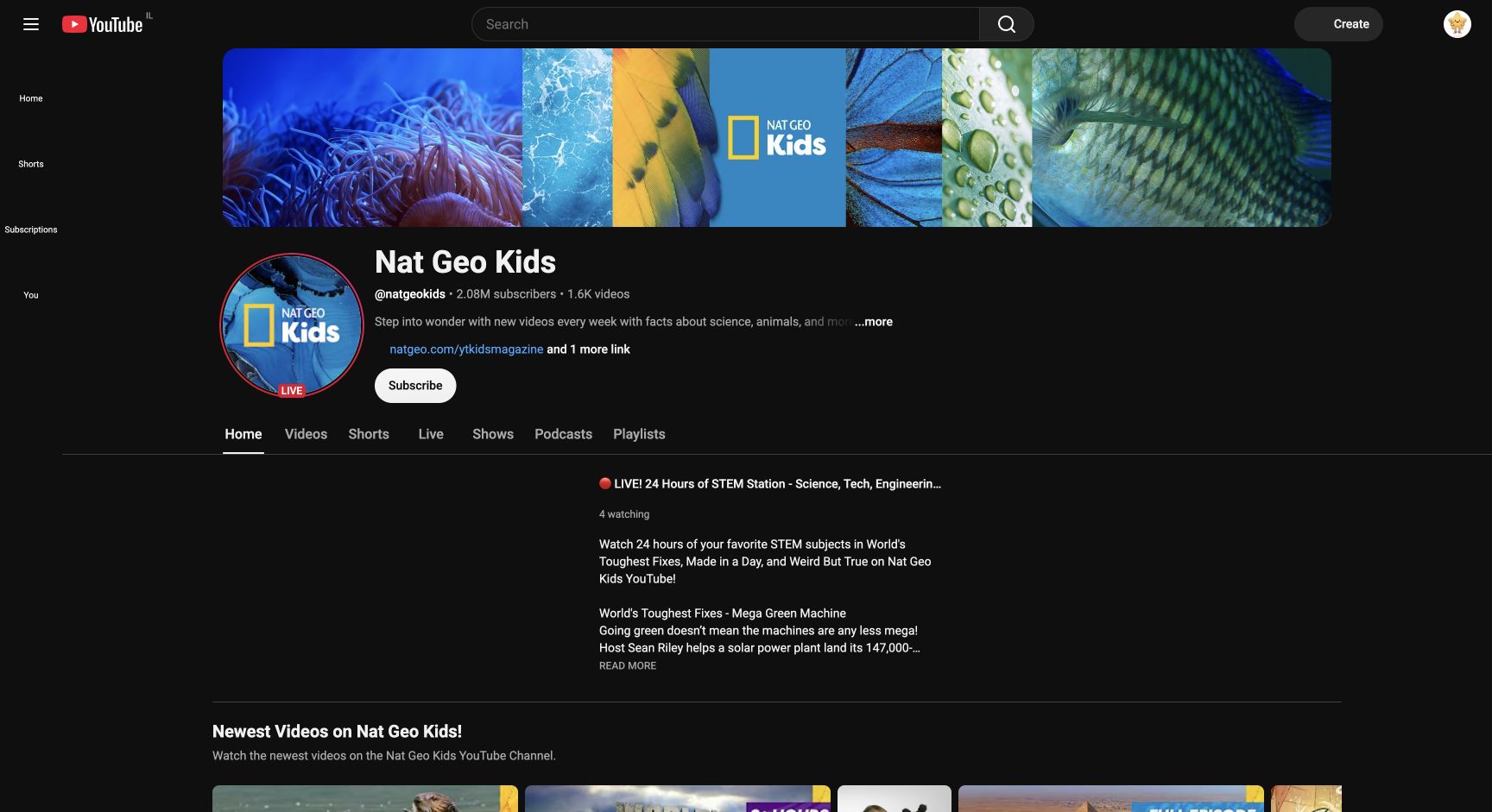
Task: Click the YouTube logo
Action: pos(103,24)
